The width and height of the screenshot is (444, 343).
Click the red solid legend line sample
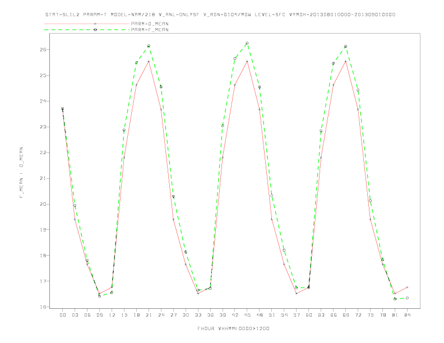pyautogui.click(x=87, y=24)
